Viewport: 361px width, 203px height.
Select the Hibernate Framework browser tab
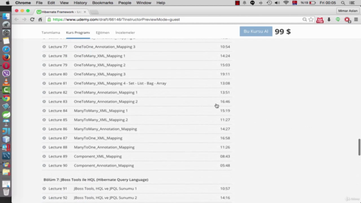coord(61,12)
